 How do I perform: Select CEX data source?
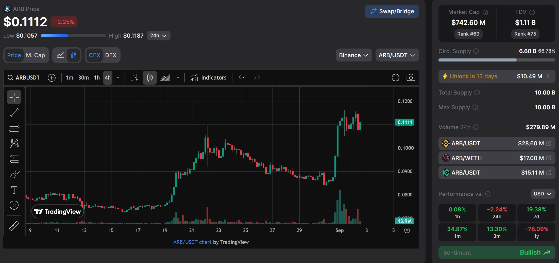pyautogui.click(x=94, y=55)
